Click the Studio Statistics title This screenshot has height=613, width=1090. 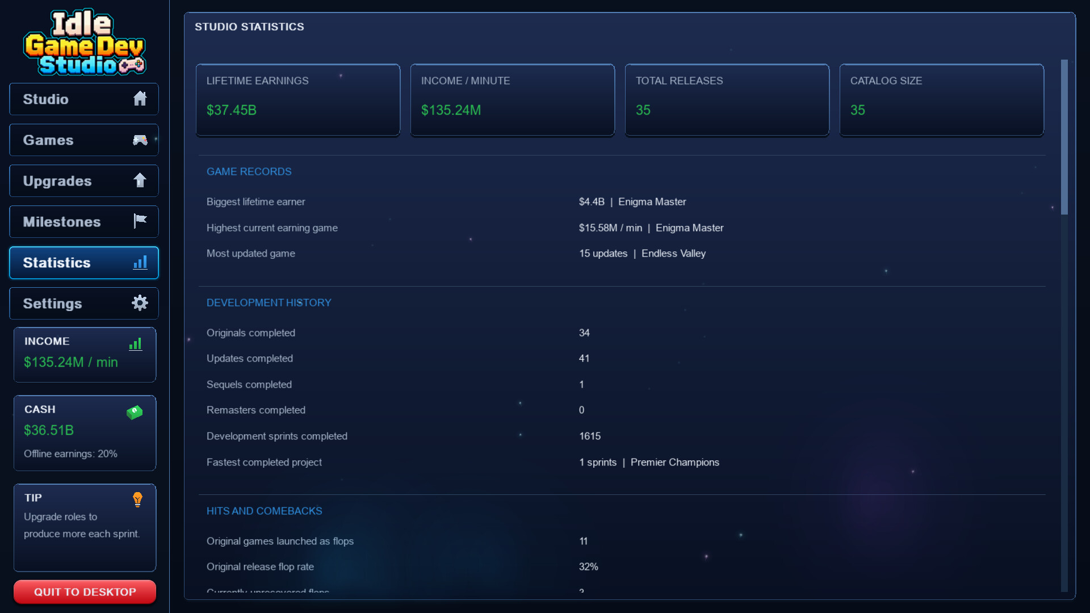point(249,27)
